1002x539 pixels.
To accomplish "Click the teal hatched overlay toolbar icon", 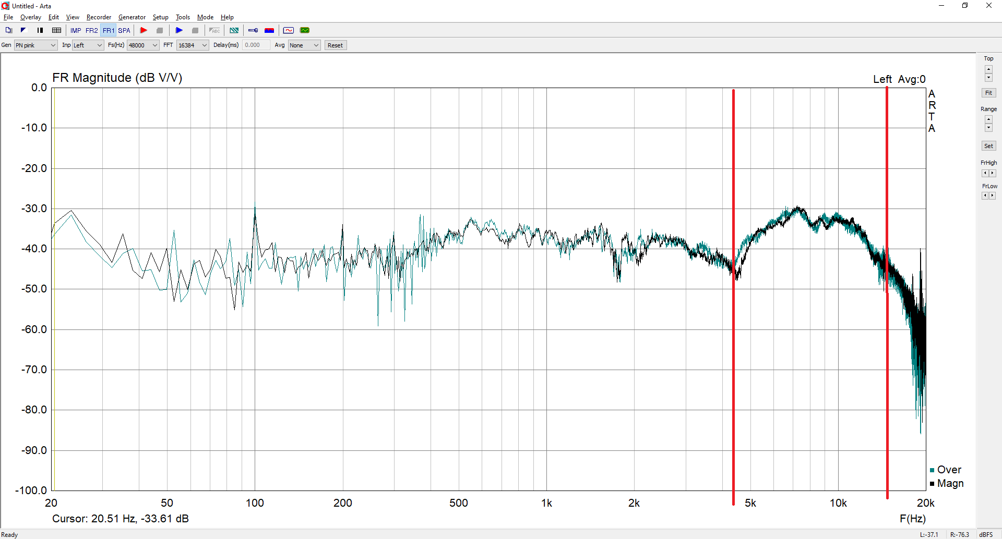I will 234,30.
